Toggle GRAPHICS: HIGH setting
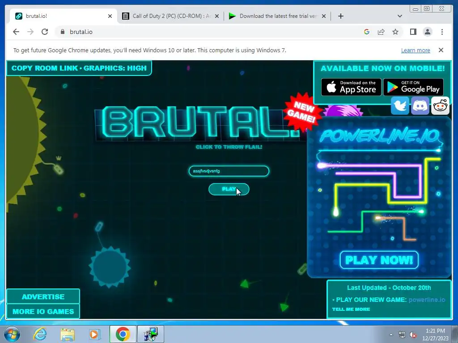This screenshot has width=458, height=343. [x=115, y=68]
